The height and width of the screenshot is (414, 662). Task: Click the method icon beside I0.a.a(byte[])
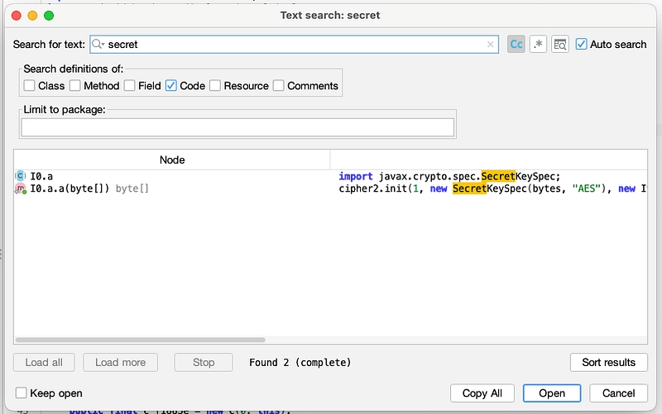20,189
